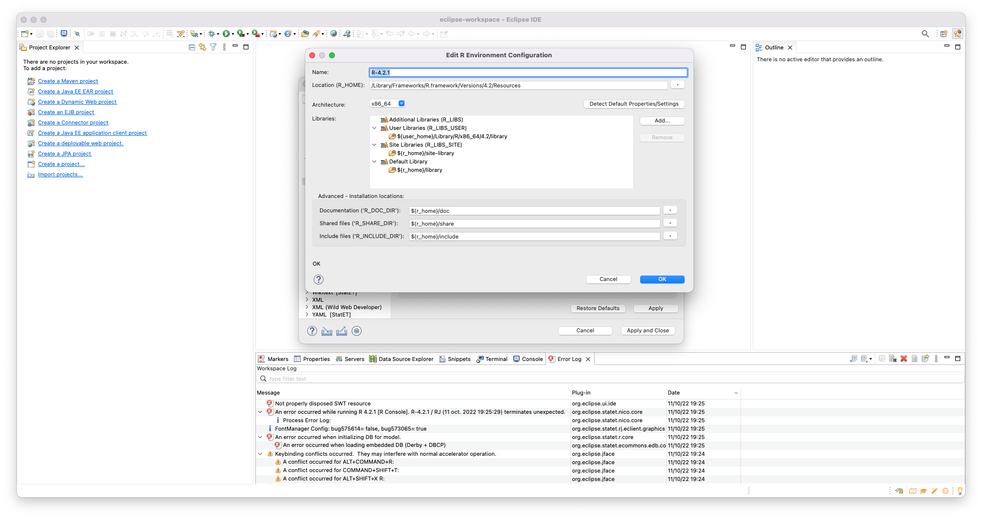
Task: Open the Import Log dropdown arrow
Action: [x=870, y=359]
